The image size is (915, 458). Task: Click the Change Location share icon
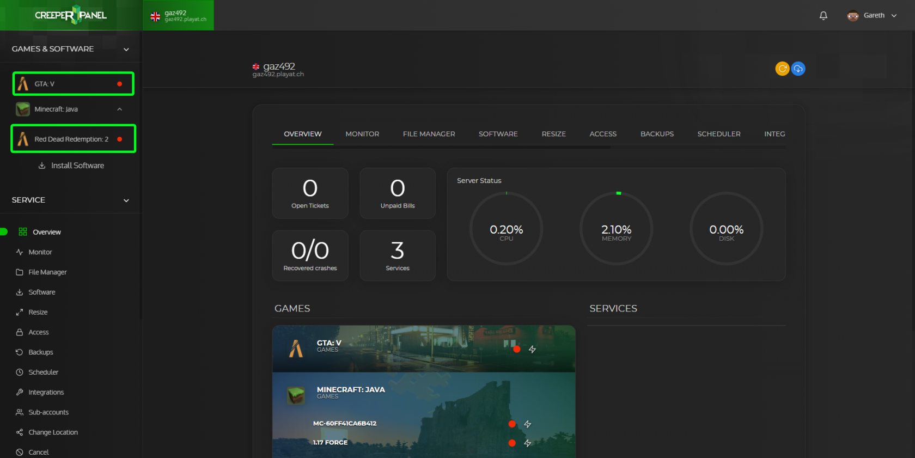pyautogui.click(x=20, y=432)
